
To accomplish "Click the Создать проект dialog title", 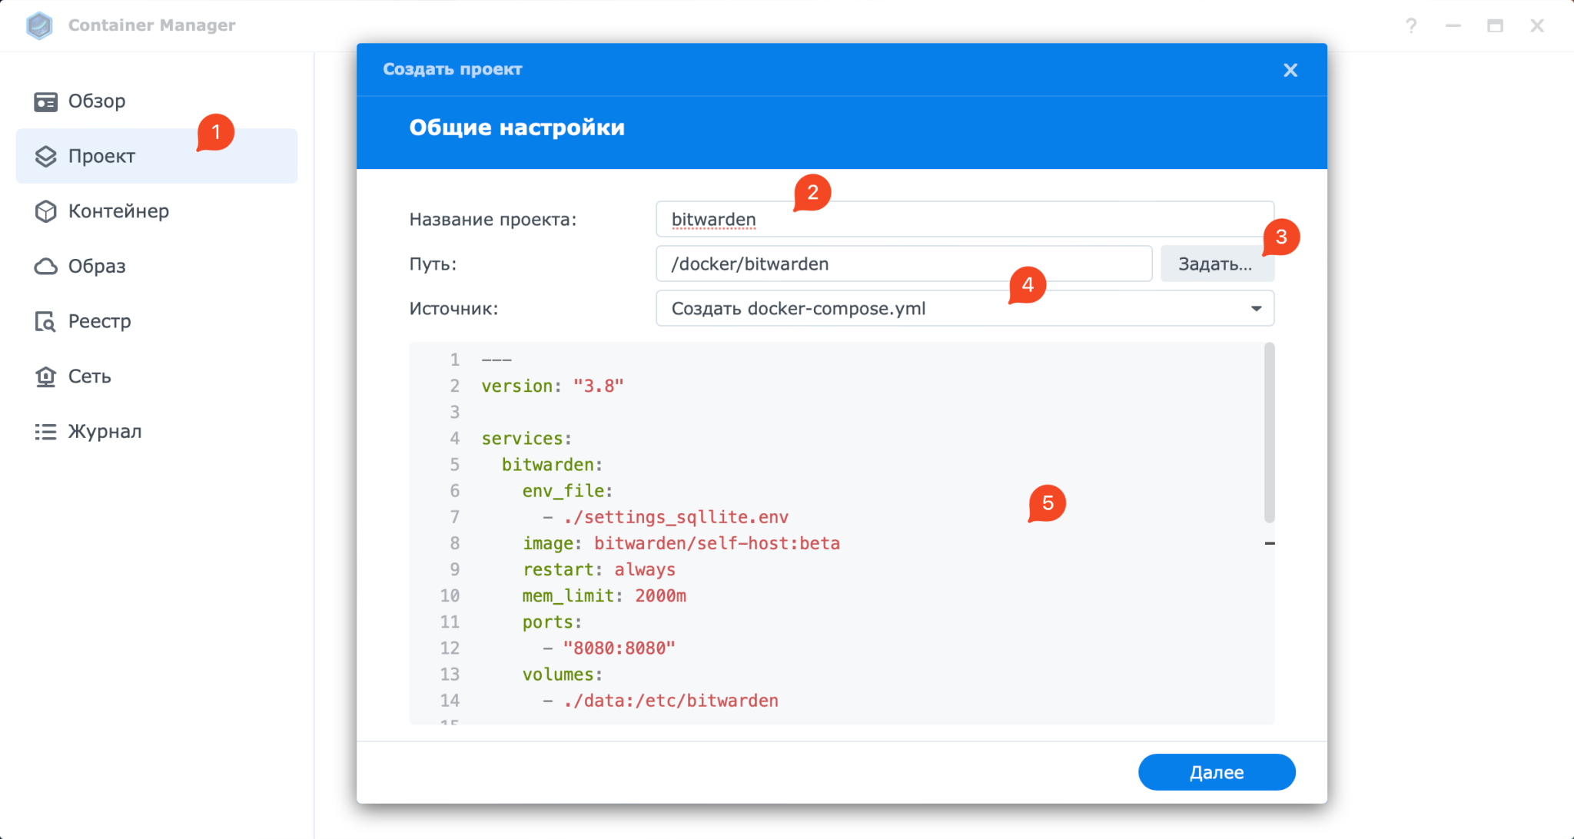I will click(452, 69).
